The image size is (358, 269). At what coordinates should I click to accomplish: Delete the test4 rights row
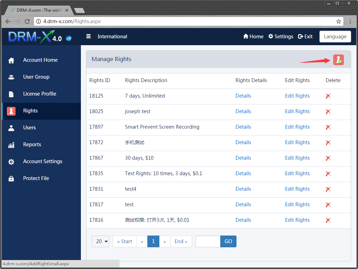tap(328, 189)
